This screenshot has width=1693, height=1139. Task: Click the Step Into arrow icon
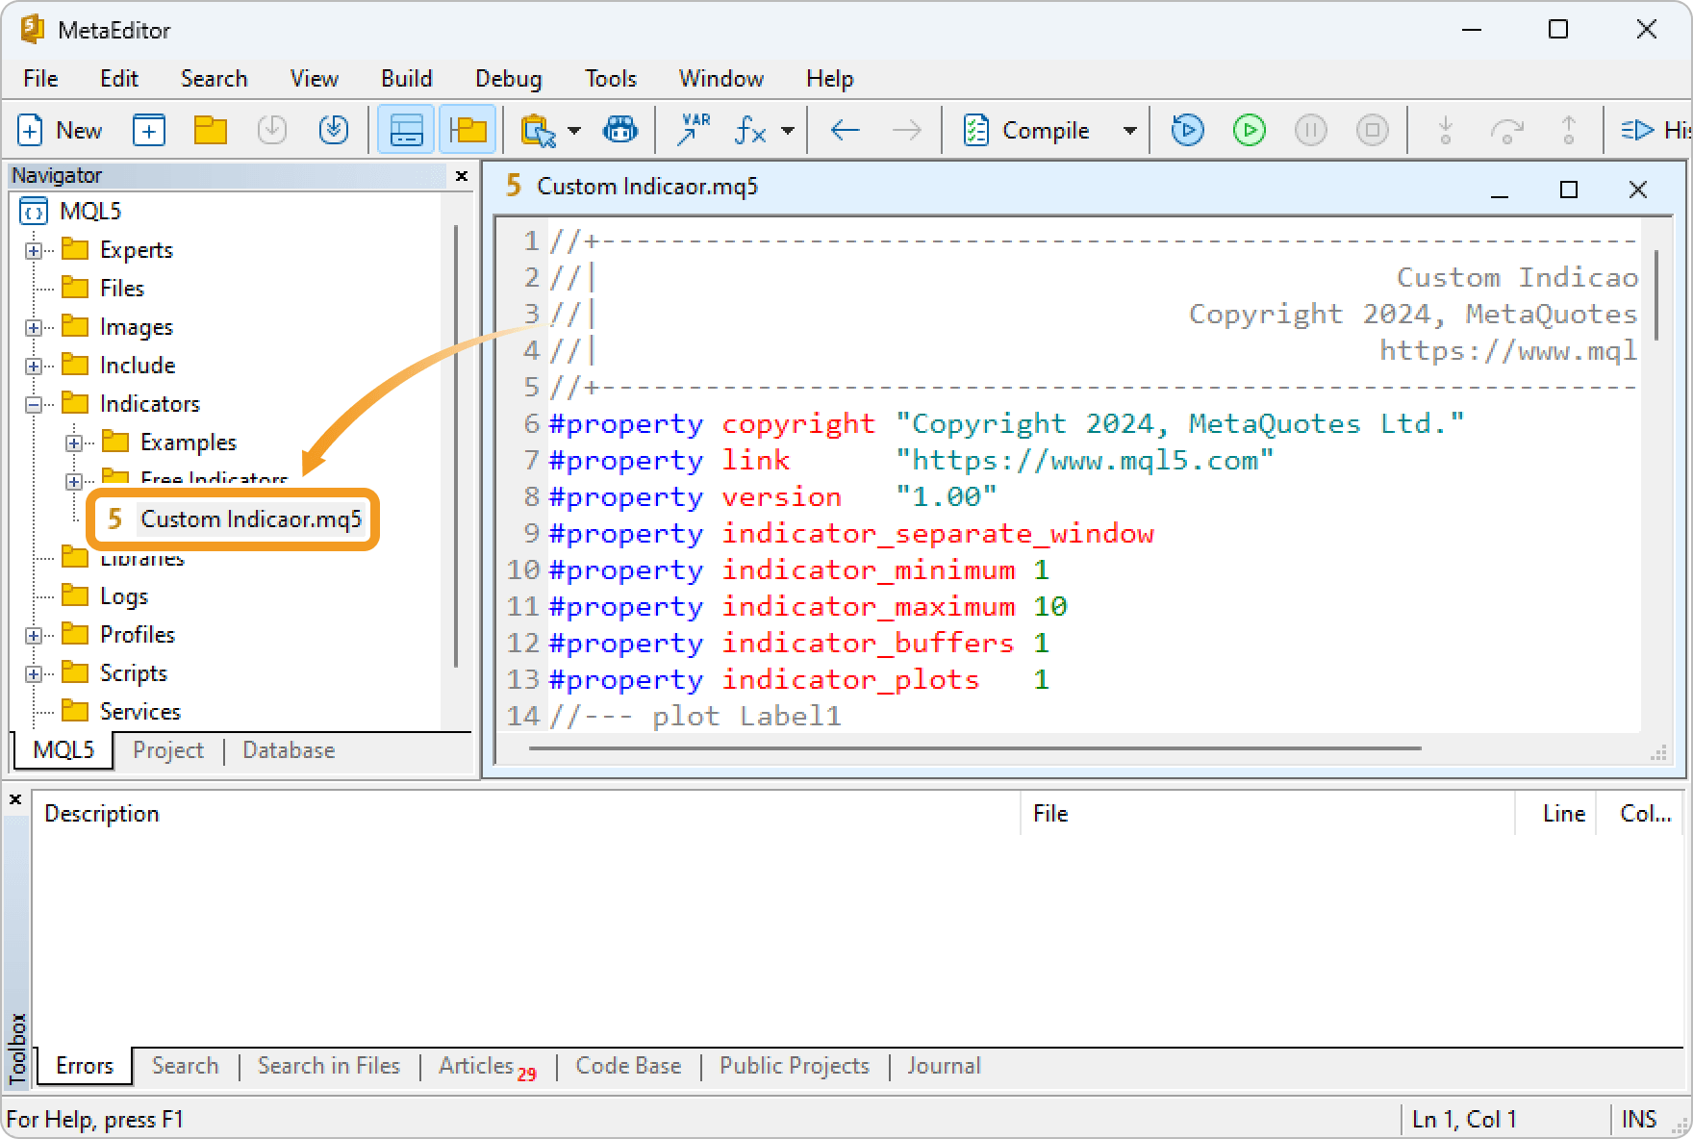tap(1445, 130)
